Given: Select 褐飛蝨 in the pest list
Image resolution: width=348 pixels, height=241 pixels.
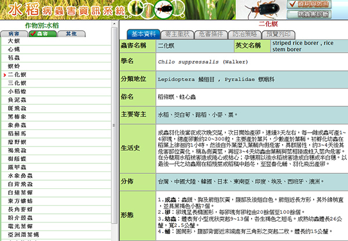Looking at the screenshot, I should point(17,151).
